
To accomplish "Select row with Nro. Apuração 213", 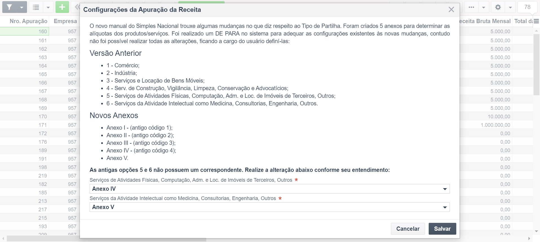I will pos(25,201).
